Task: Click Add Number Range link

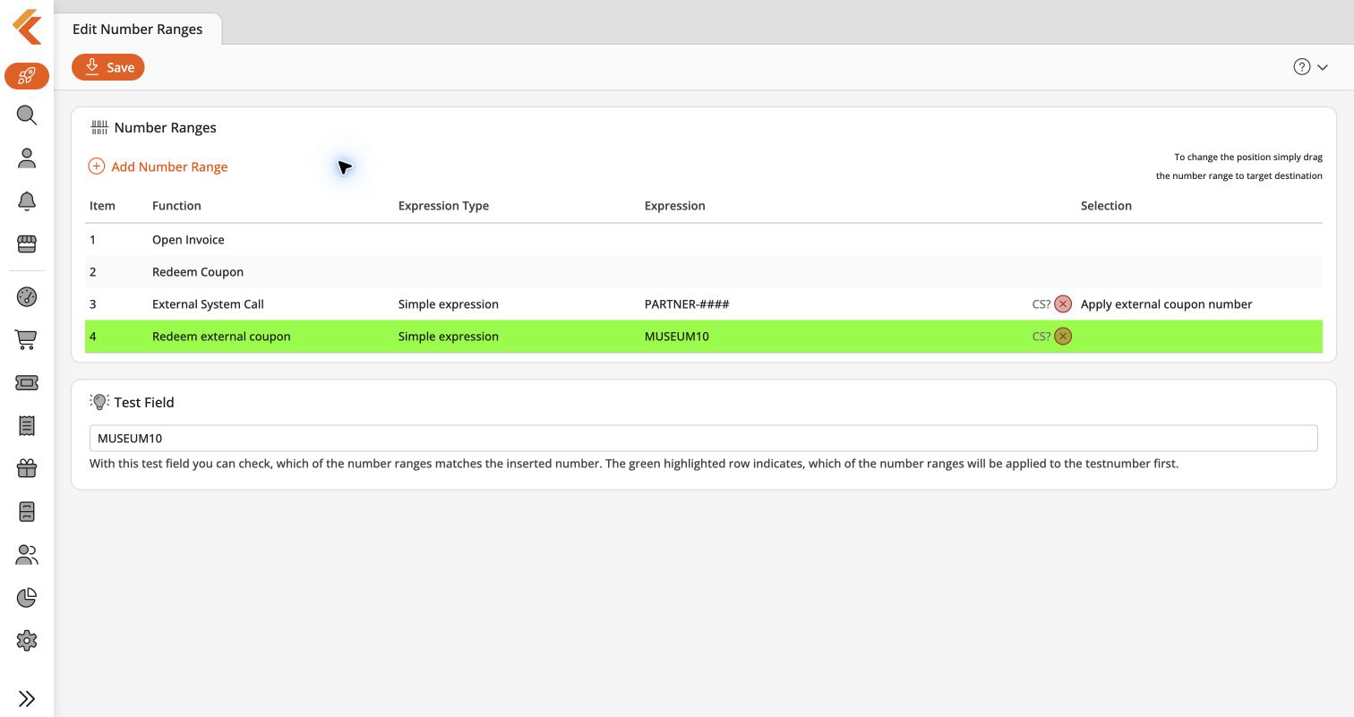Action: click(x=159, y=166)
